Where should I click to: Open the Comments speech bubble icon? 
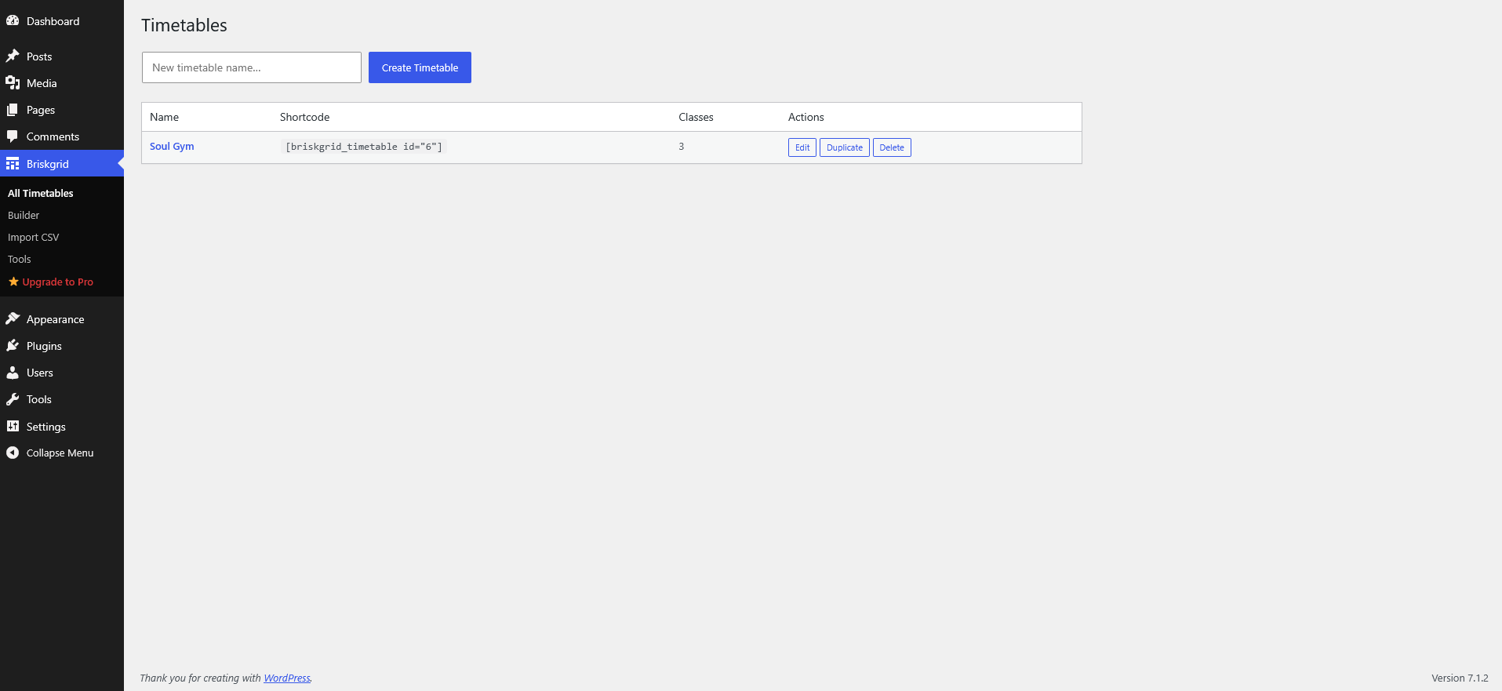[x=13, y=136]
